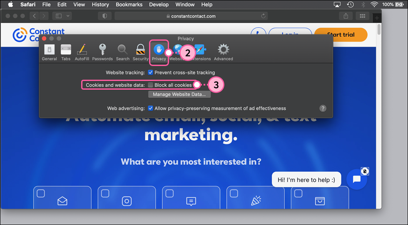408x225 pixels.
Task: Open the General preferences pane
Action: click(x=49, y=53)
